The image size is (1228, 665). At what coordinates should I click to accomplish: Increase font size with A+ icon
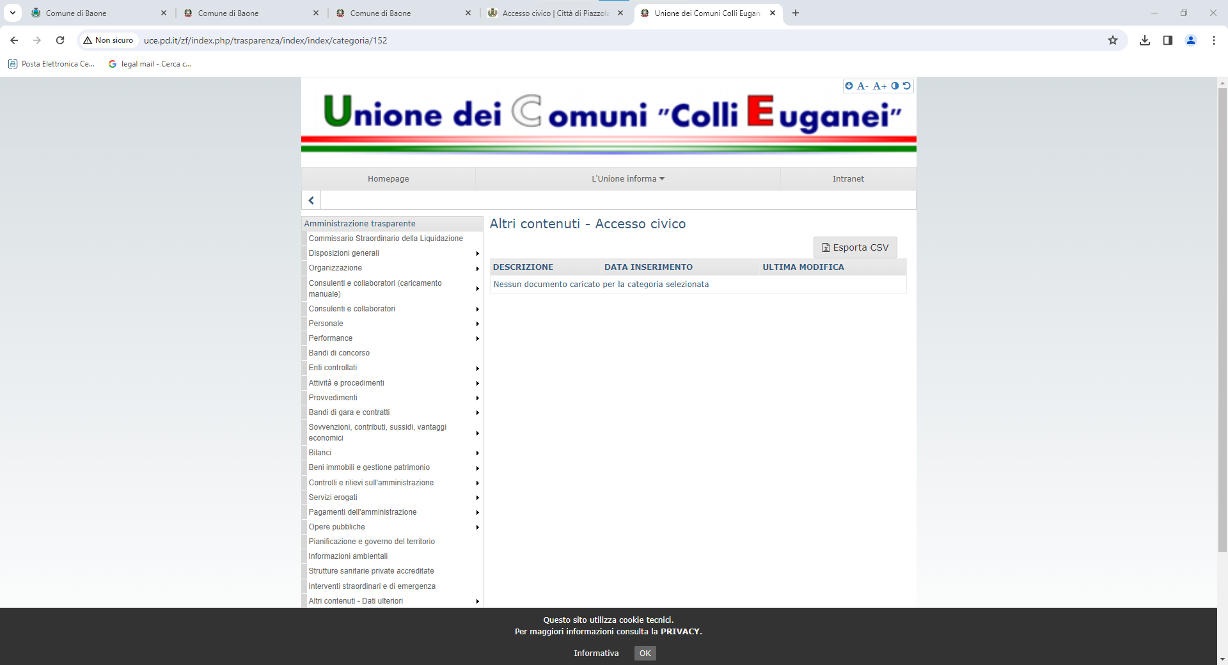(x=879, y=86)
